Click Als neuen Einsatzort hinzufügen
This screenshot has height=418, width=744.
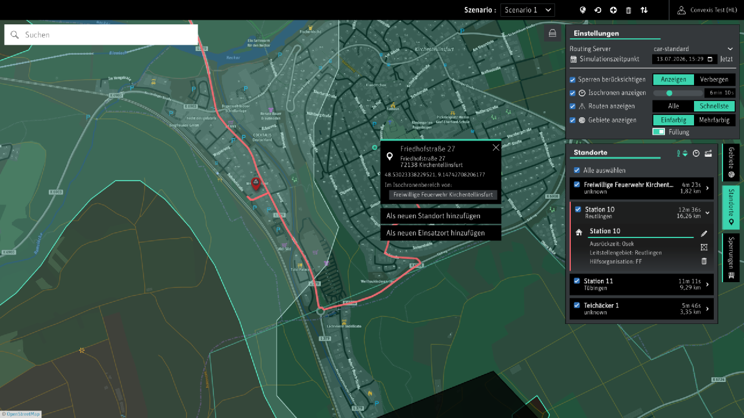pos(440,233)
